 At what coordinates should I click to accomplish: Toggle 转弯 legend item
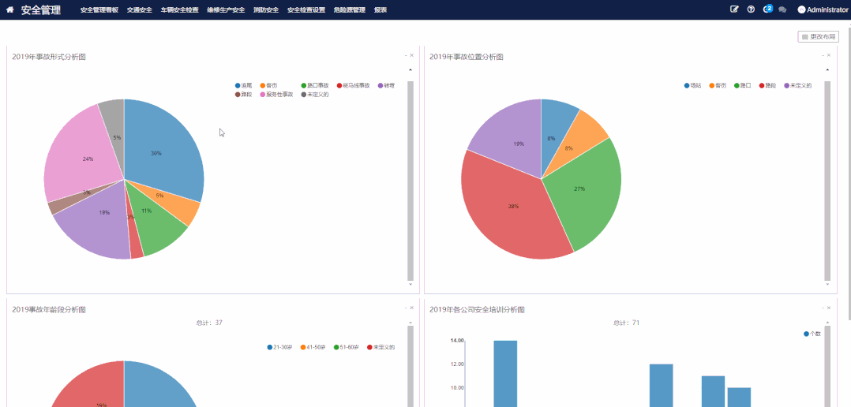(x=387, y=86)
